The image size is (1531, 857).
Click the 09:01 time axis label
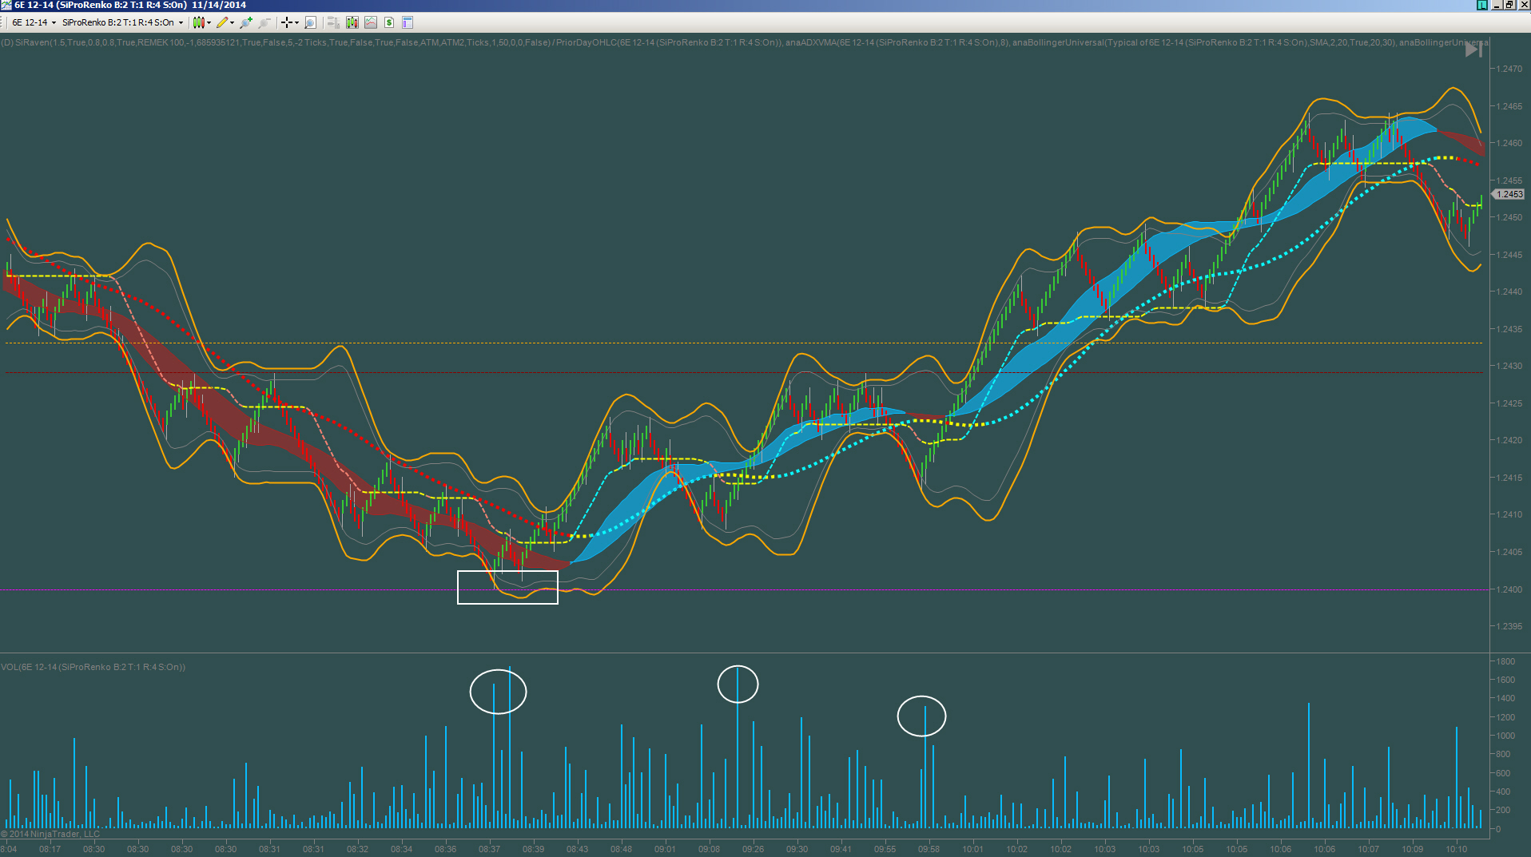(665, 849)
